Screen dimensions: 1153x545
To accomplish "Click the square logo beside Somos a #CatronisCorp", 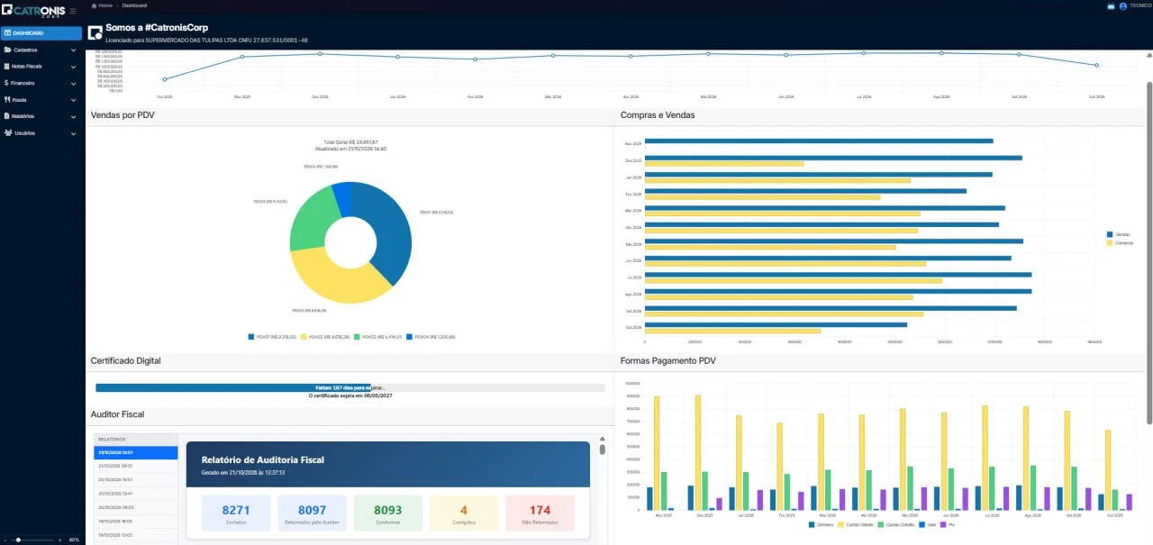I will click(x=95, y=33).
